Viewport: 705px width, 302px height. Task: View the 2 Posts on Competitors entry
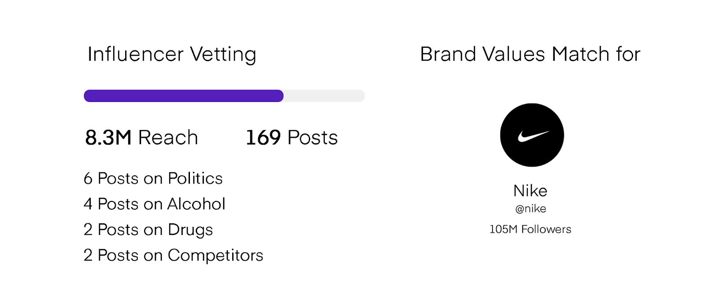pyautogui.click(x=173, y=255)
